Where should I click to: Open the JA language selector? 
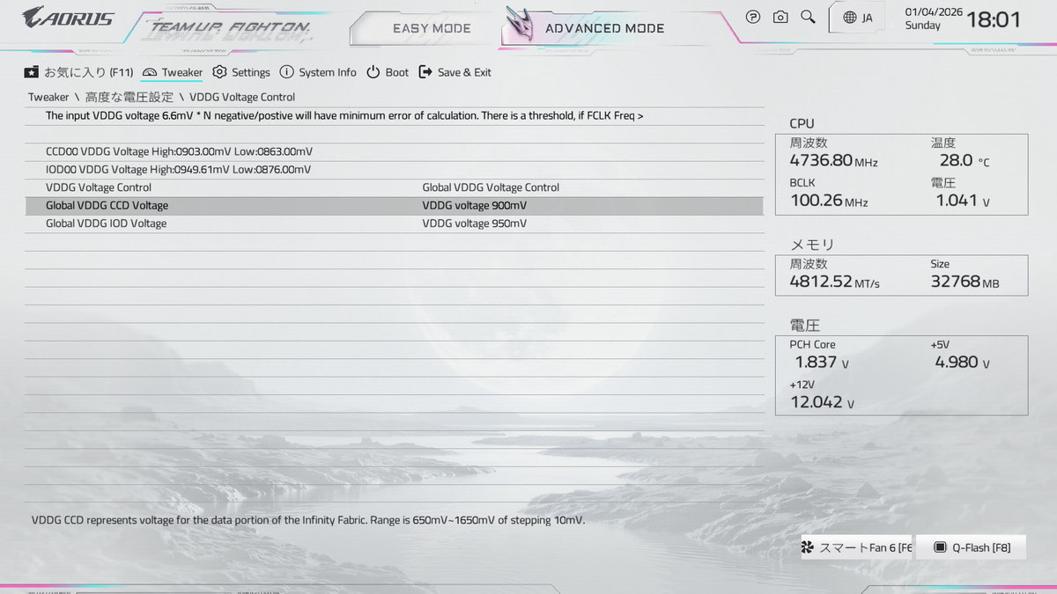[x=857, y=18]
